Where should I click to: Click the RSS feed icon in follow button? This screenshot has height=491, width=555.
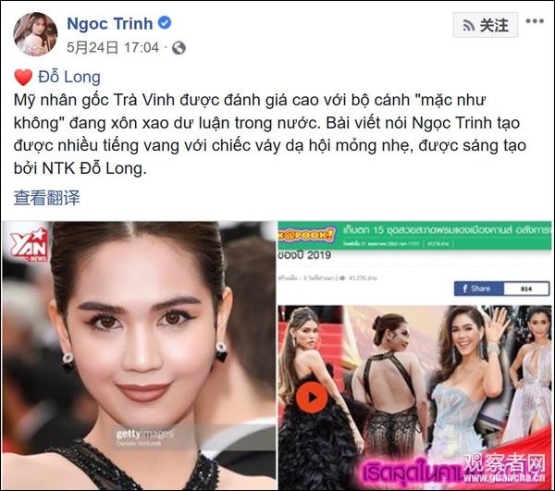[469, 26]
